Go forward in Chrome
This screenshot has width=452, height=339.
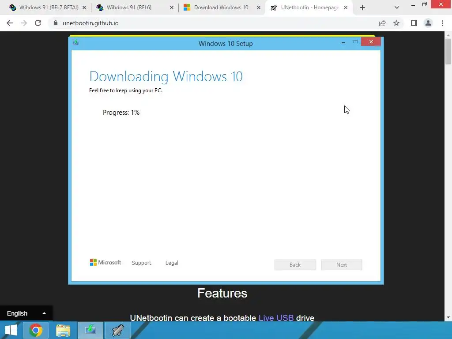pyautogui.click(x=24, y=23)
